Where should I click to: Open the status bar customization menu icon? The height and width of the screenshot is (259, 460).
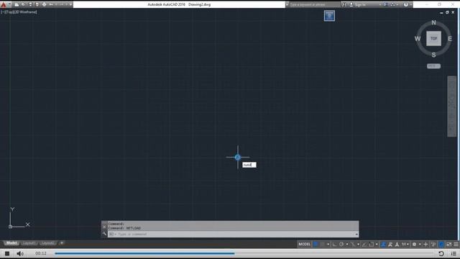click(x=456, y=244)
